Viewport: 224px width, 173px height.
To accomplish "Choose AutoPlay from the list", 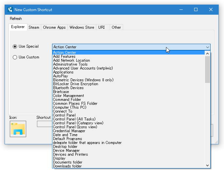I will (x=129, y=76).
